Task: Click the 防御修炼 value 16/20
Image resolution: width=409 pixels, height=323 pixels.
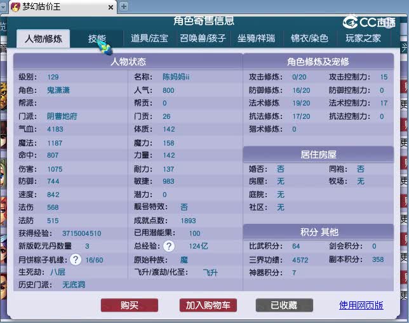Action: 301,90
